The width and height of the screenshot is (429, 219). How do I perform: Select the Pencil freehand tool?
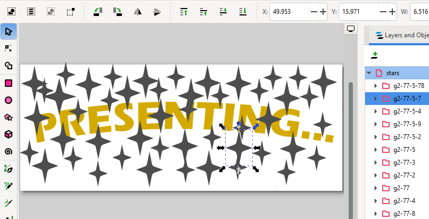pos(9,186)
